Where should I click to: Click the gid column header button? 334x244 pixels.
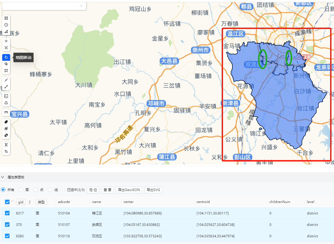pyautogui.click(x=21, y=202)
